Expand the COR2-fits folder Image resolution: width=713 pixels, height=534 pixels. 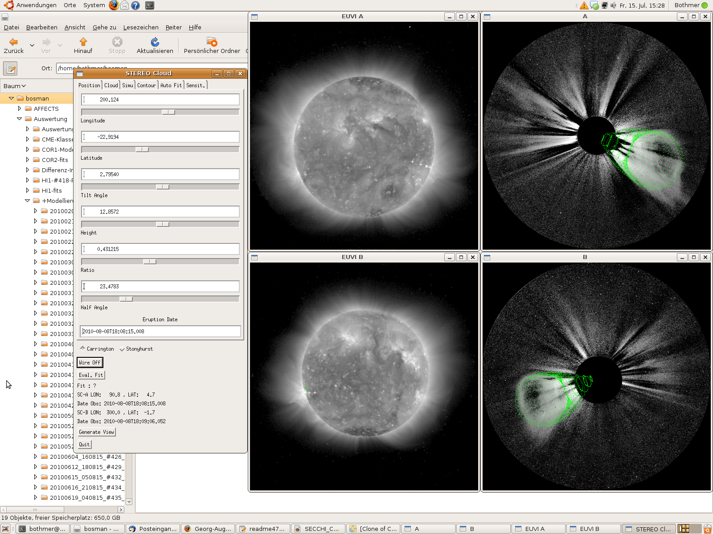pos(27,160)
